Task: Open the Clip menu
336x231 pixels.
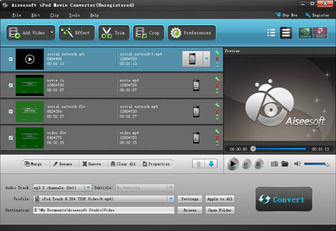Action: coord(54,15)
